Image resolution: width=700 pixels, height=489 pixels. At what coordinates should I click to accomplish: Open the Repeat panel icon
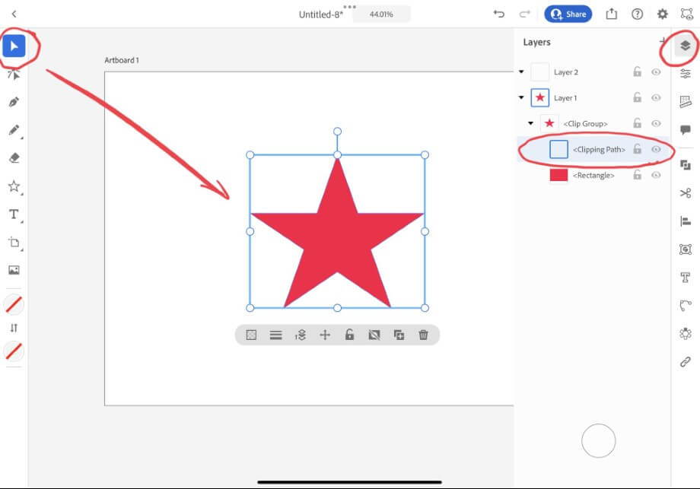[x=686, y=333]
